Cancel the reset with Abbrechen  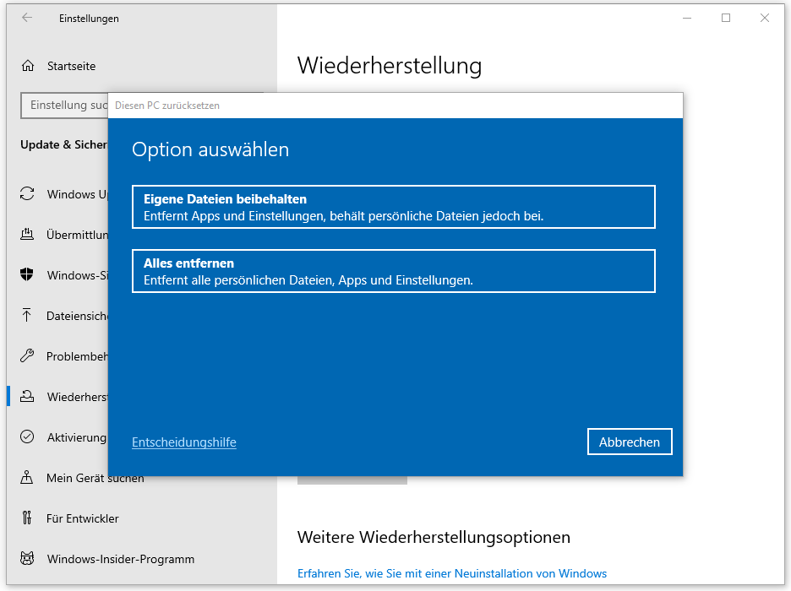click(x=630, y=442)
